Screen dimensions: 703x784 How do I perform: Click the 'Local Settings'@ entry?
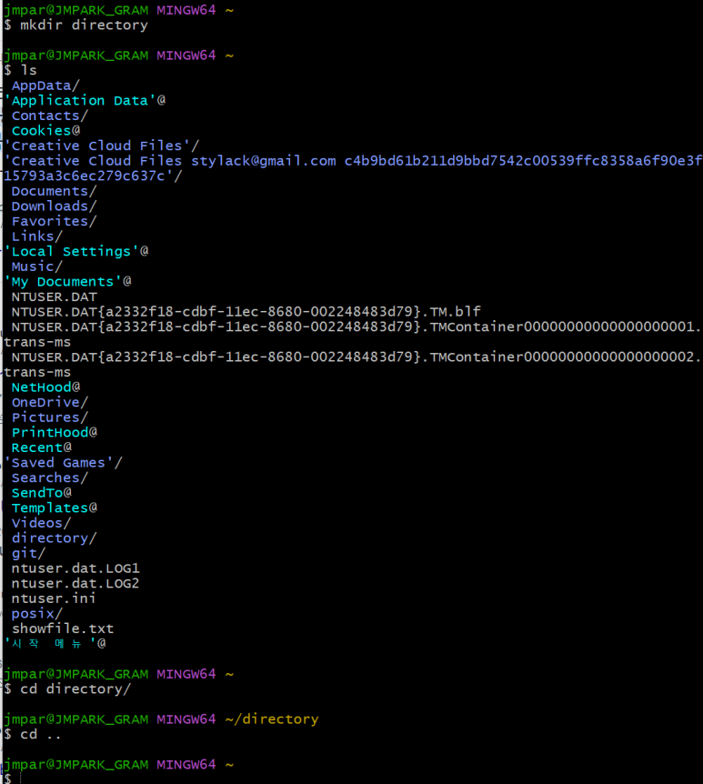[76, 251]
